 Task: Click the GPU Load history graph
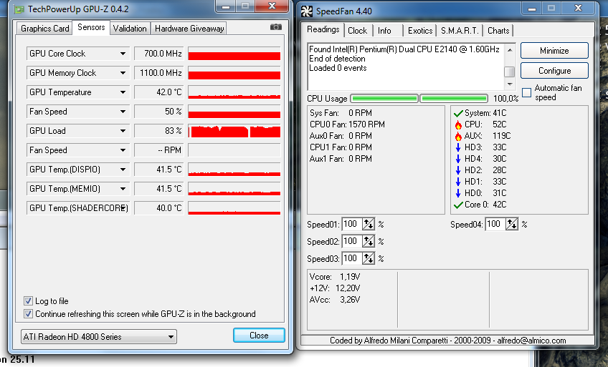234,131
